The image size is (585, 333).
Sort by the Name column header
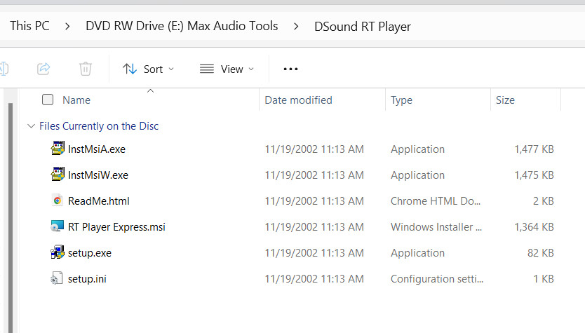pos(76,100)
